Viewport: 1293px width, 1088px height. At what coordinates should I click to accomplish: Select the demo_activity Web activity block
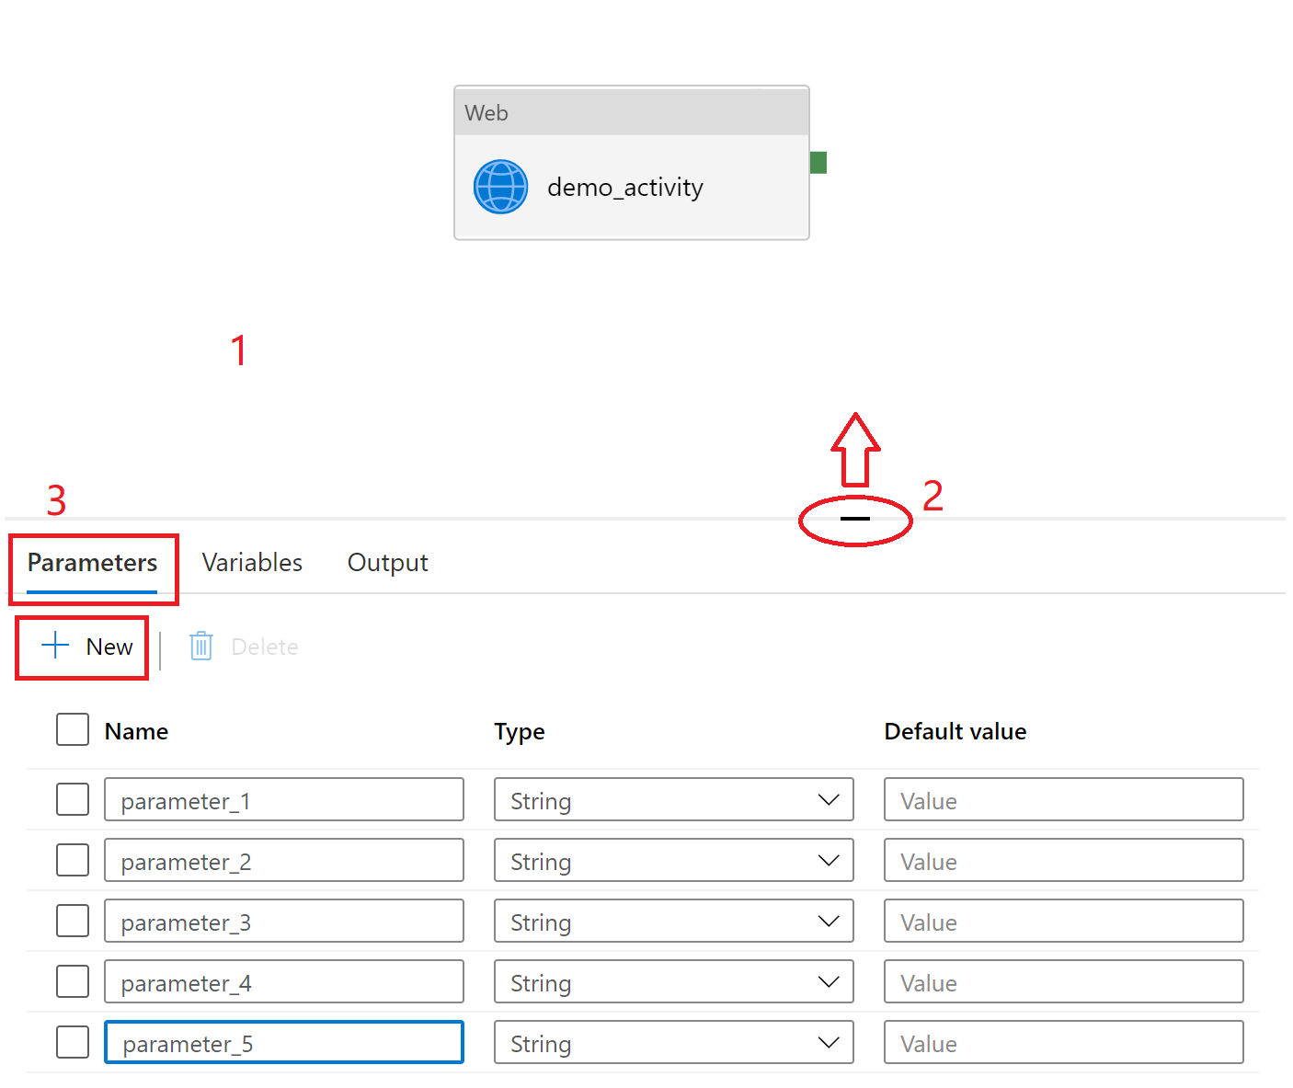tap(631, 187)
